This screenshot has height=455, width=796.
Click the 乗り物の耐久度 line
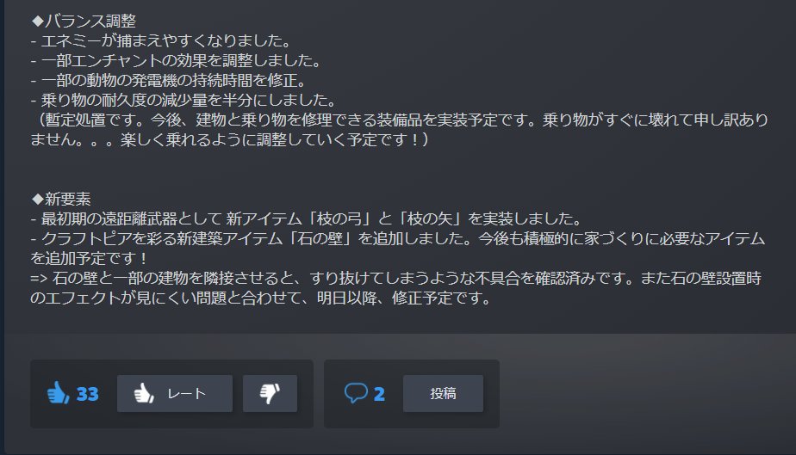pyautogui.click(x=183, y=100)
